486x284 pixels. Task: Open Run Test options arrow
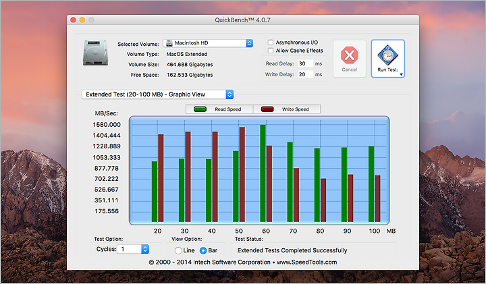pyautogui.click(x=401, y=74)
